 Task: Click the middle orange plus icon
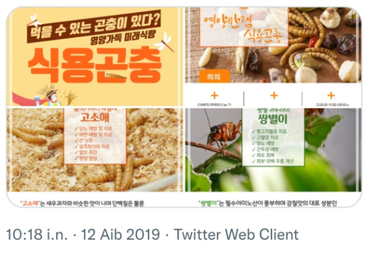[274, 95]
